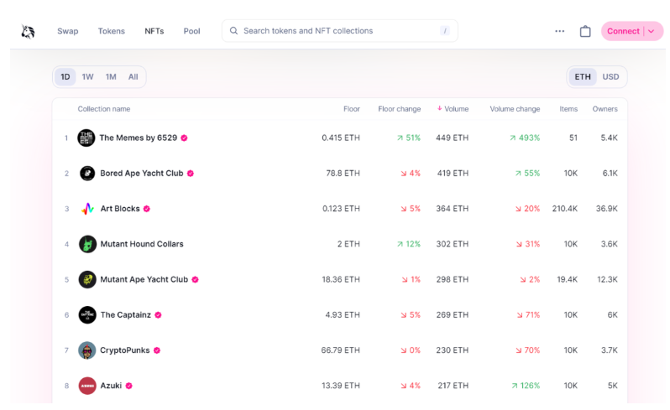
Task: Sort by Owners column
Action: tap(605, 109)
